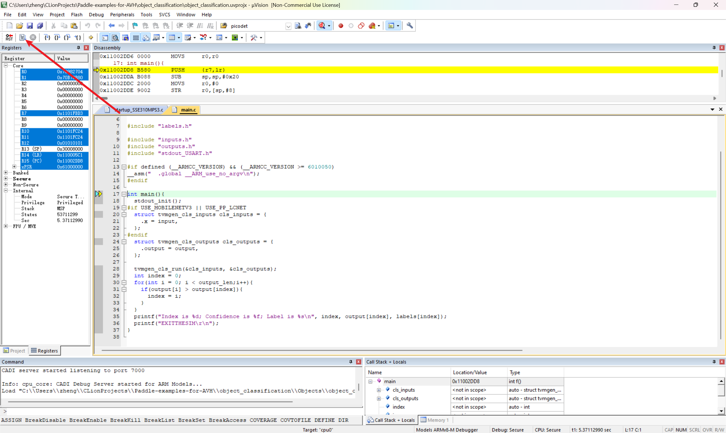726x433 pixels.
Task: Toggle the Disassembly Window view button
Action: coord(115,37)
